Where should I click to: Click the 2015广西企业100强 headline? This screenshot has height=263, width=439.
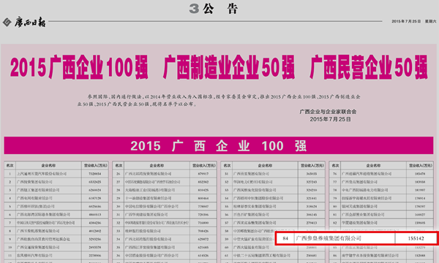[79, 67]
